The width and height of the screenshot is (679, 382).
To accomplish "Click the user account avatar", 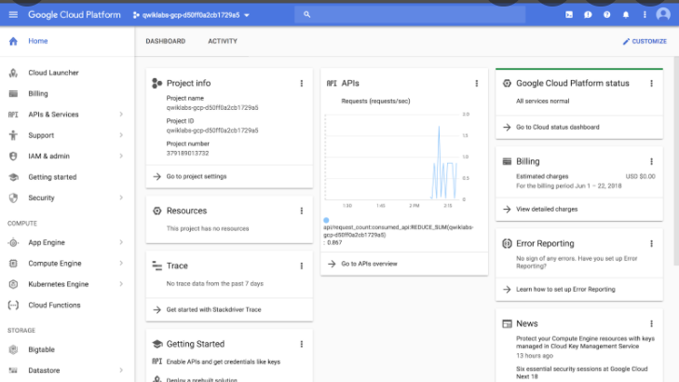I will coord(663,14).
